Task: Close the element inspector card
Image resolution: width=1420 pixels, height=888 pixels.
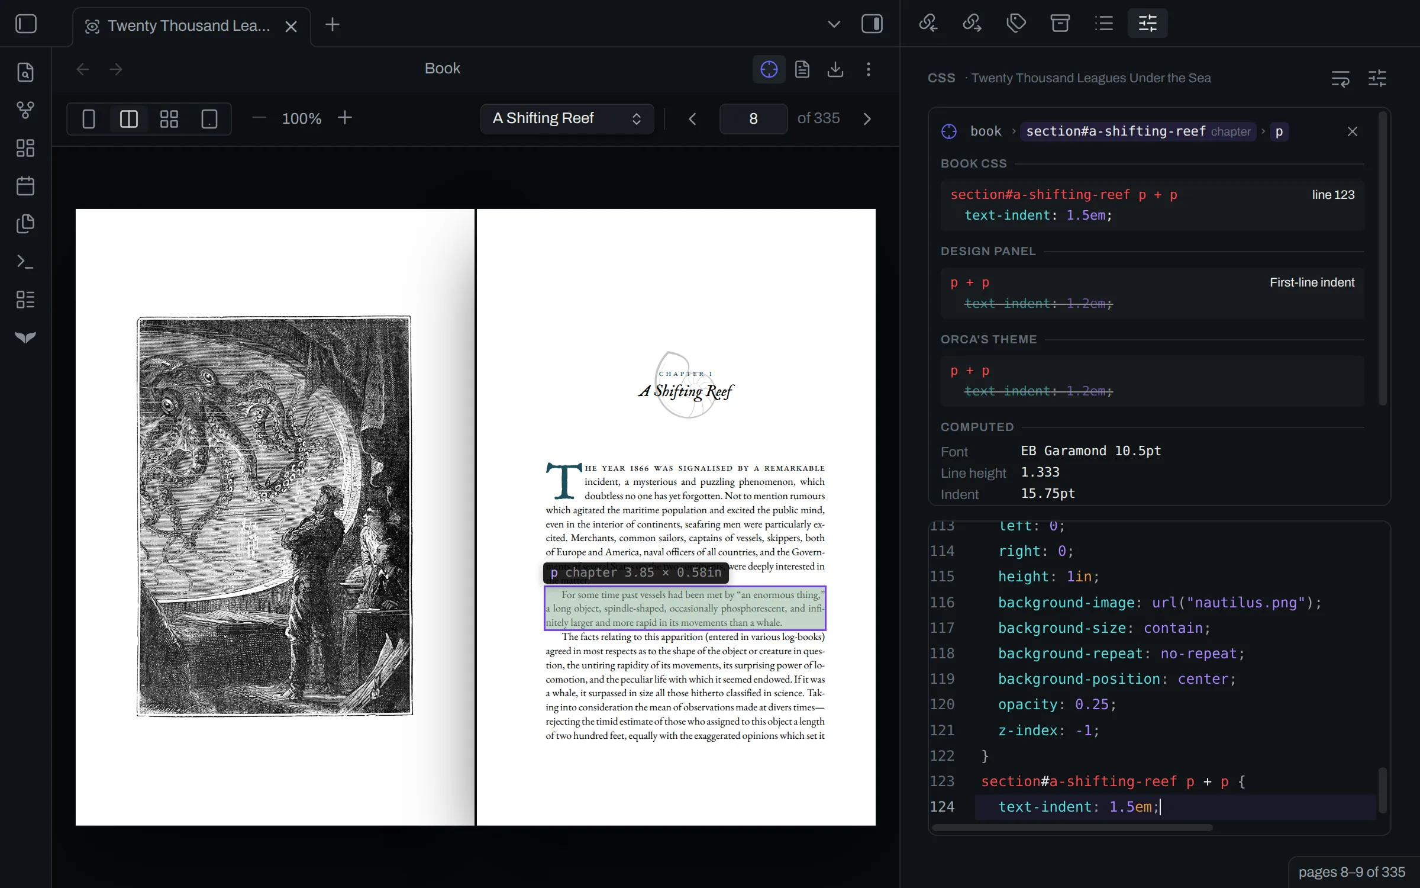Action: pyautogui.click(x=1353, y=131)
